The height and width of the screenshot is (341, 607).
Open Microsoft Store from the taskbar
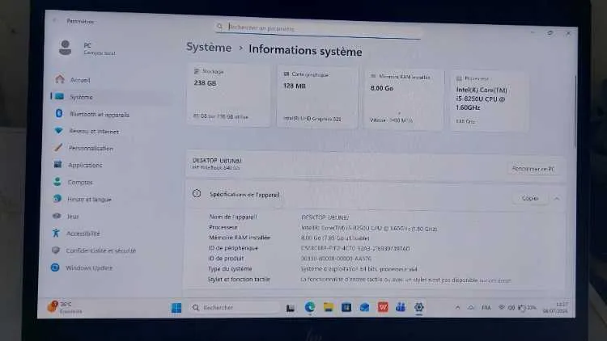click(x=346, y=307)
